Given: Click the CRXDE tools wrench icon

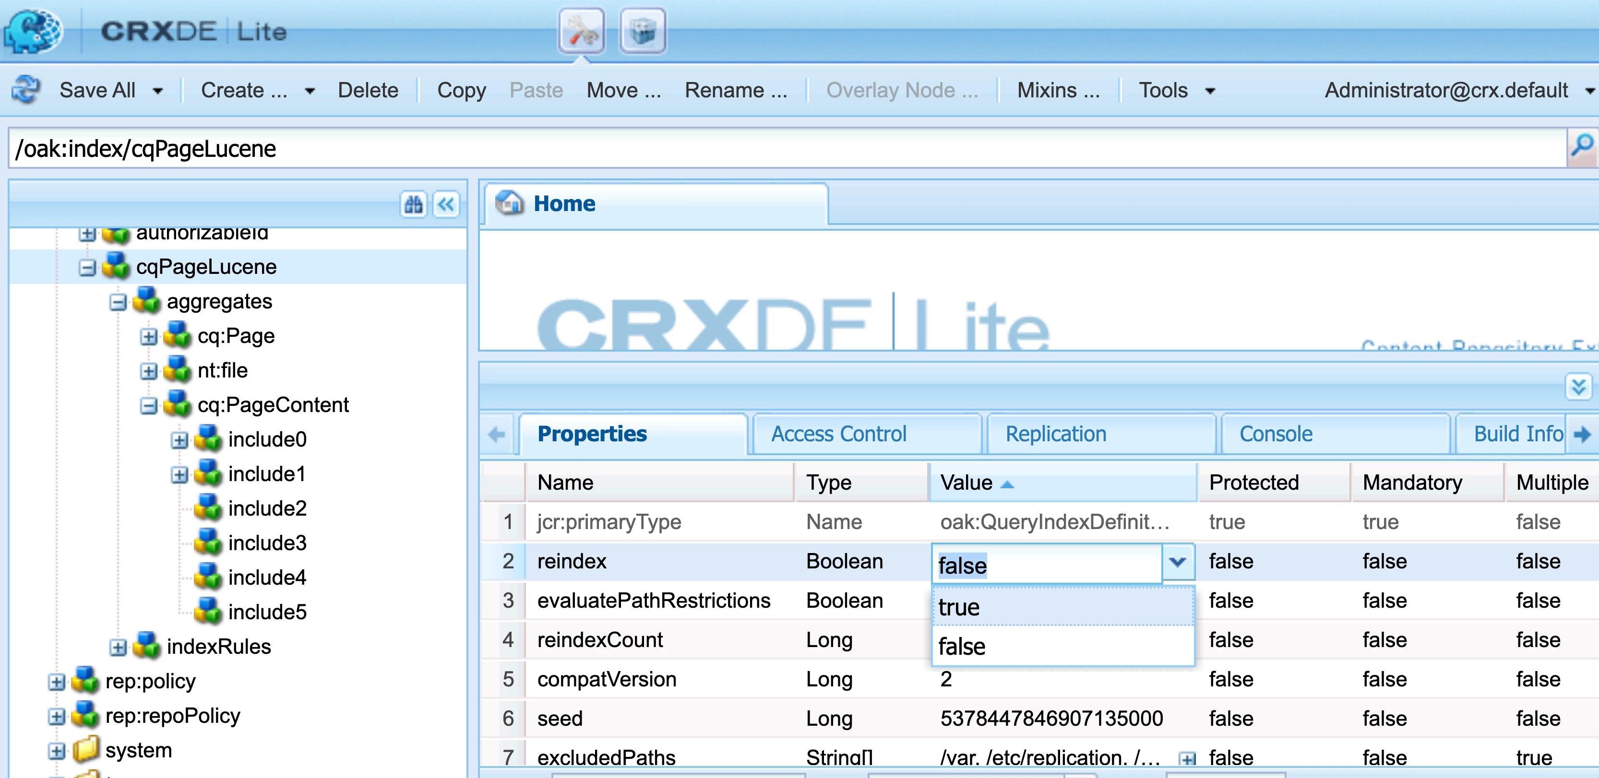Looking at the screenshot, I should coord(581,31).
